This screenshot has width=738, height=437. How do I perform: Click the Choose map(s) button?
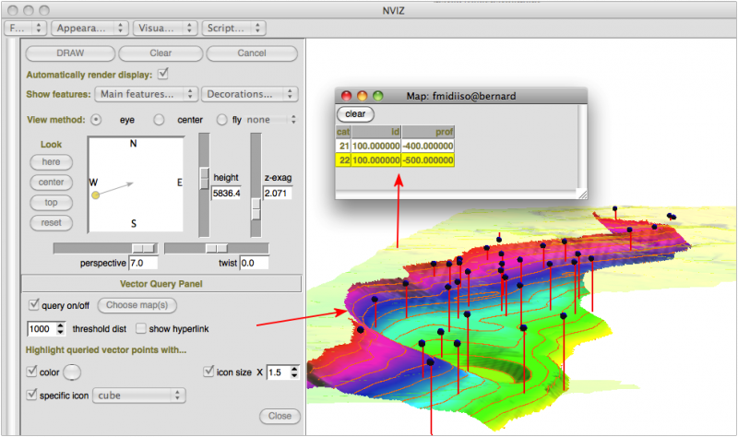tap(137, 305)
